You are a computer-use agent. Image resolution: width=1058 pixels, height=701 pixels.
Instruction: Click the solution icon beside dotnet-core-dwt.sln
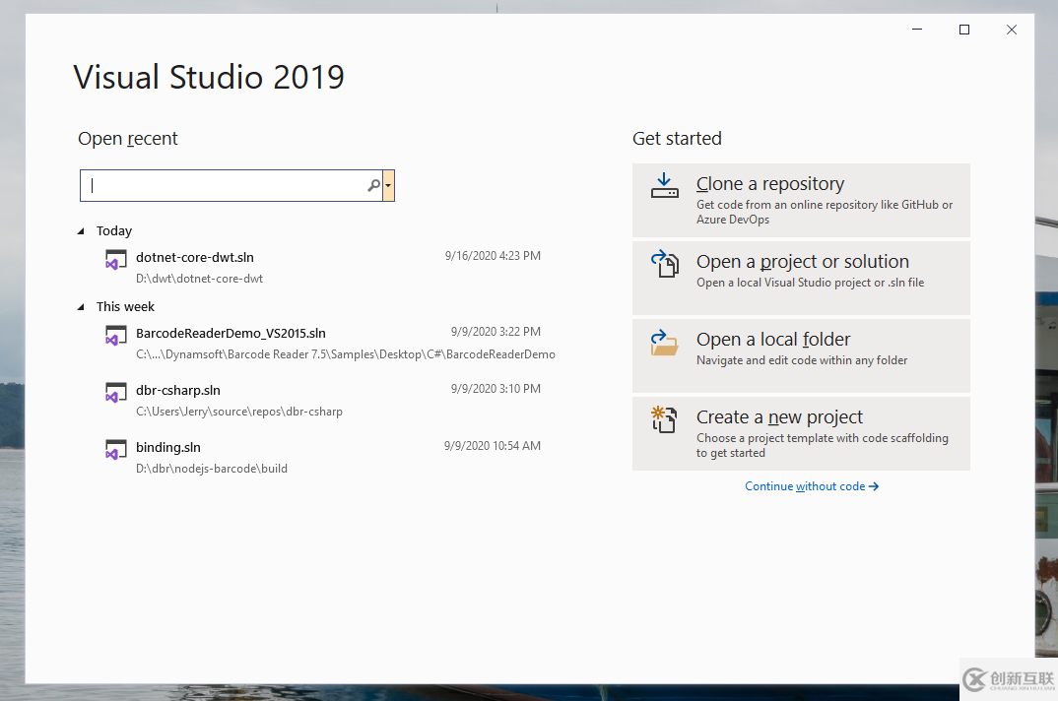[116, 260]
